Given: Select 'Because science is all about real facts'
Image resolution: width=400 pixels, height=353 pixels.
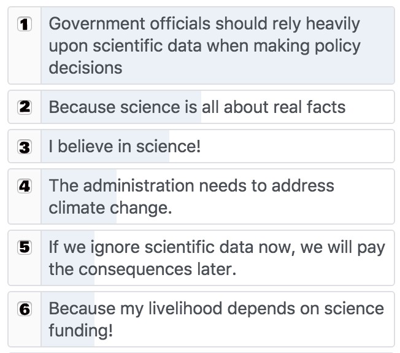Looking at the screenshot, I should point(201,107).
